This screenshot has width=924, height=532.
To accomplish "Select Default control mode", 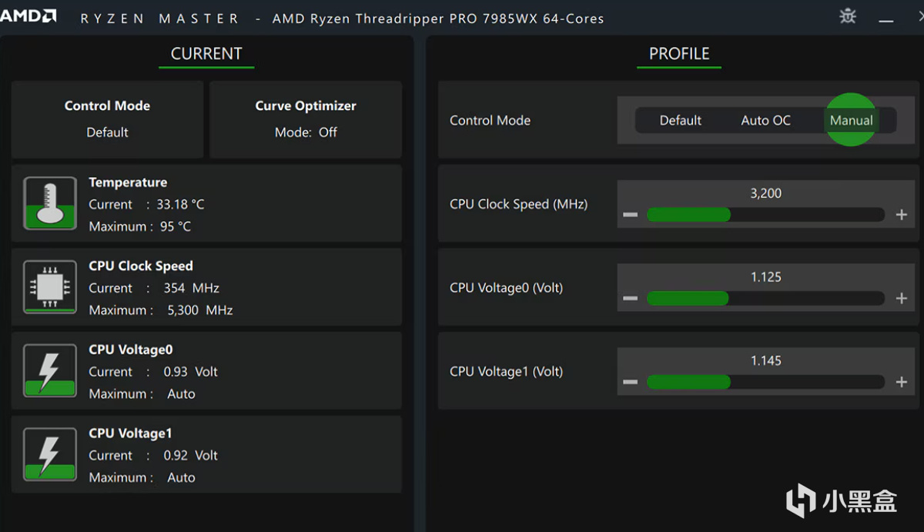I will [681, 120].
